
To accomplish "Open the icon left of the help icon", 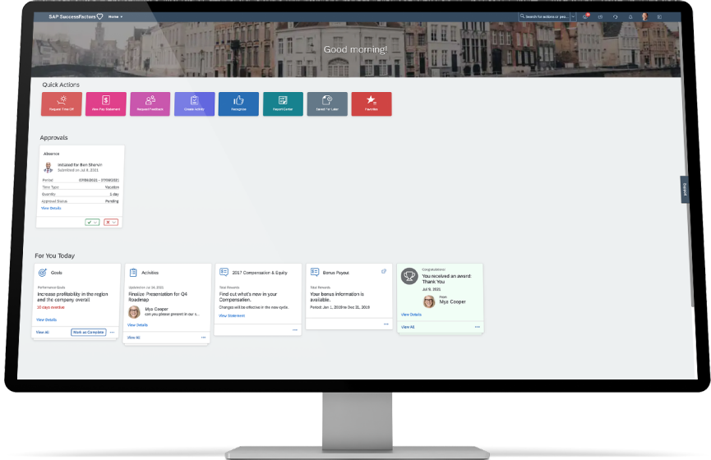I will click(x=600, y=16).
